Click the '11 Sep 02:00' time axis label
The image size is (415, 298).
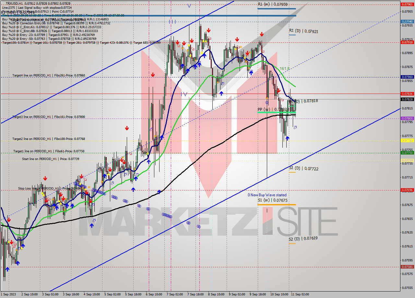tap(300, 294)
